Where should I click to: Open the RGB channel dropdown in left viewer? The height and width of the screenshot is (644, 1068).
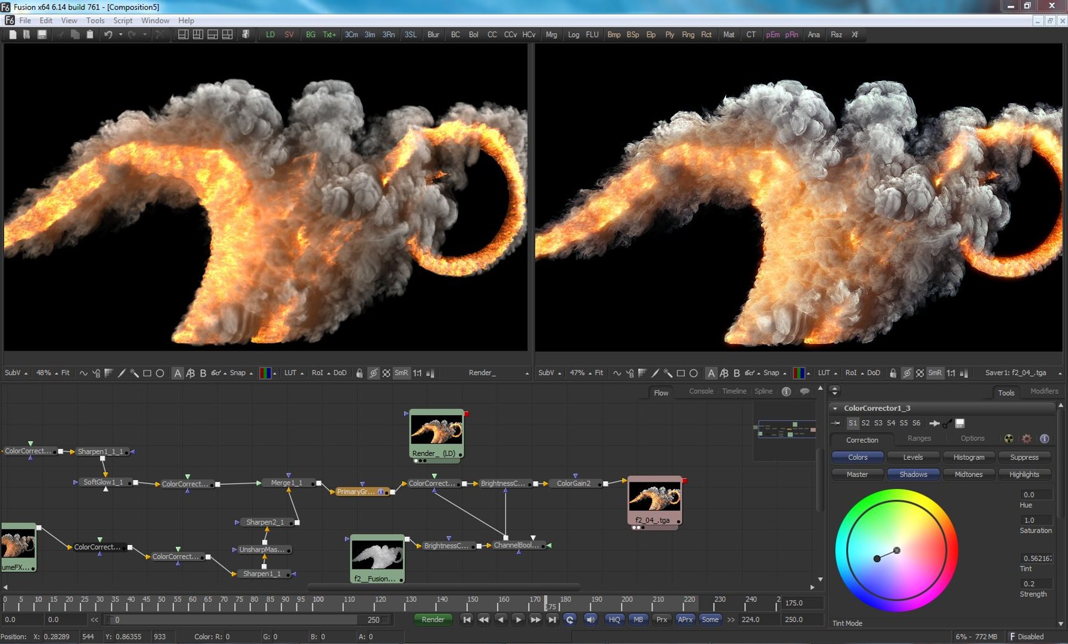(268, 373)
